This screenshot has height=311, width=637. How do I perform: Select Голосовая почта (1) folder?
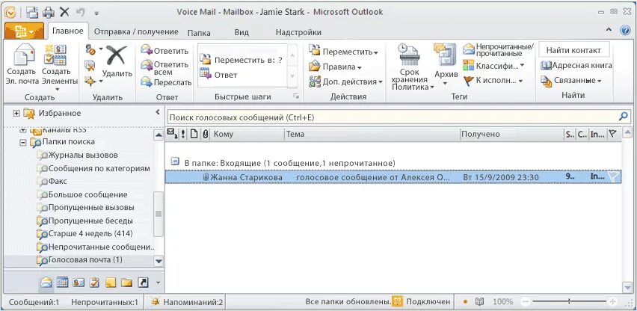pyautogui.click(x=80, y=259)
